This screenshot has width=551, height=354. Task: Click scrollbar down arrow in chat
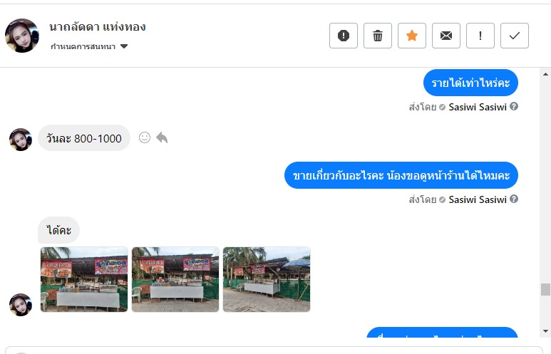(x=545, y=330)
